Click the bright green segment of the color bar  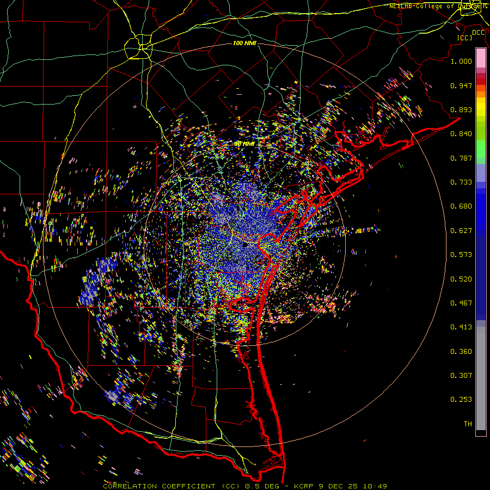pos(481,149)
